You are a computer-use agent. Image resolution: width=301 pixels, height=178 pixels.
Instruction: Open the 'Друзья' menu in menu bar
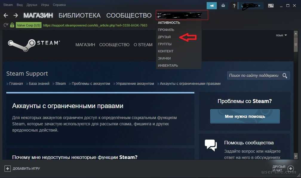point(32,5)
